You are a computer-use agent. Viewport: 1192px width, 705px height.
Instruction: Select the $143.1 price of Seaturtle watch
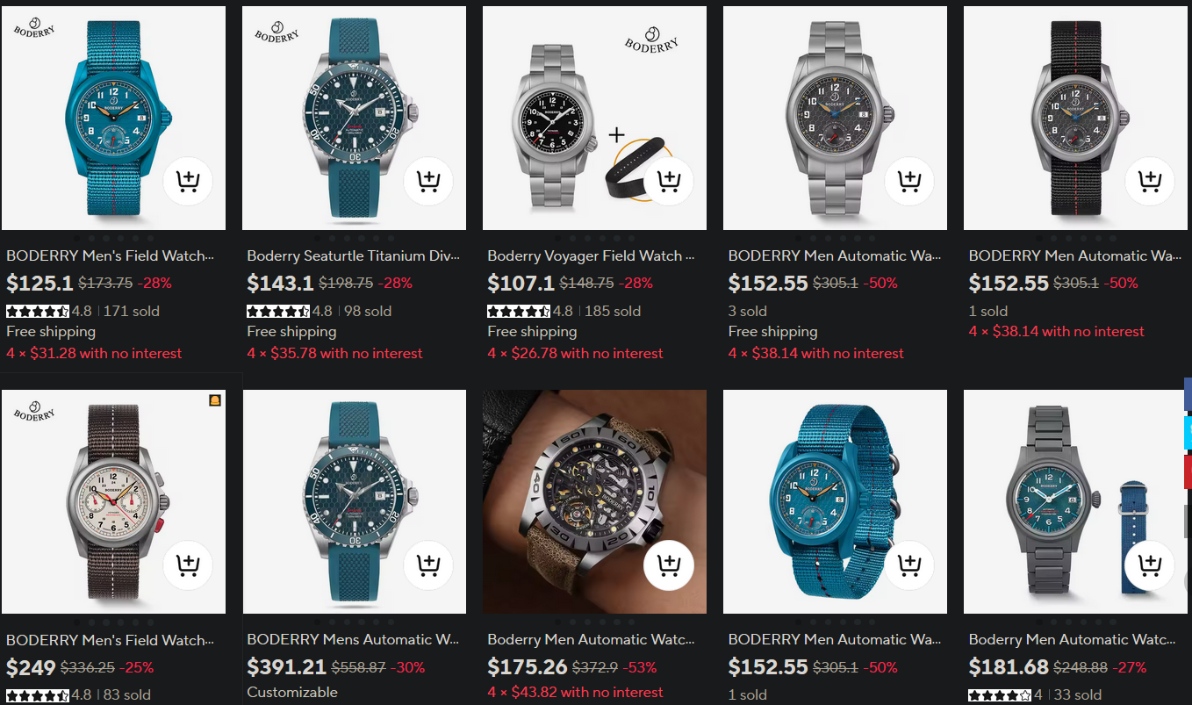click(x=280, y=283)
